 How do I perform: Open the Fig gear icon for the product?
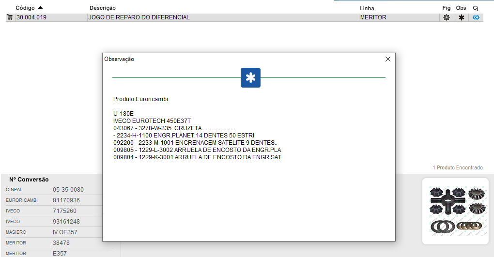click(447, 17)
